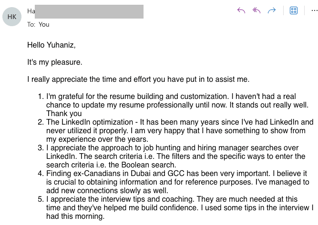
Task: Click the greeting "Hello Yuhaniz,"
Action: click(x=51, y=45)
